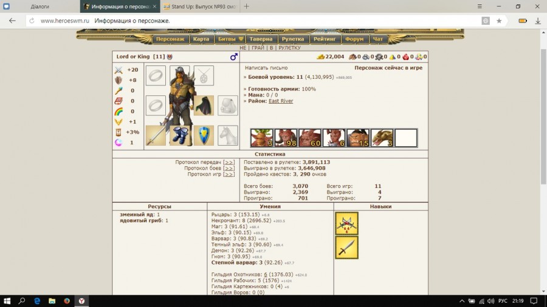Click the army creature with 98 units

pyautogui.click(x=286, y=138)
